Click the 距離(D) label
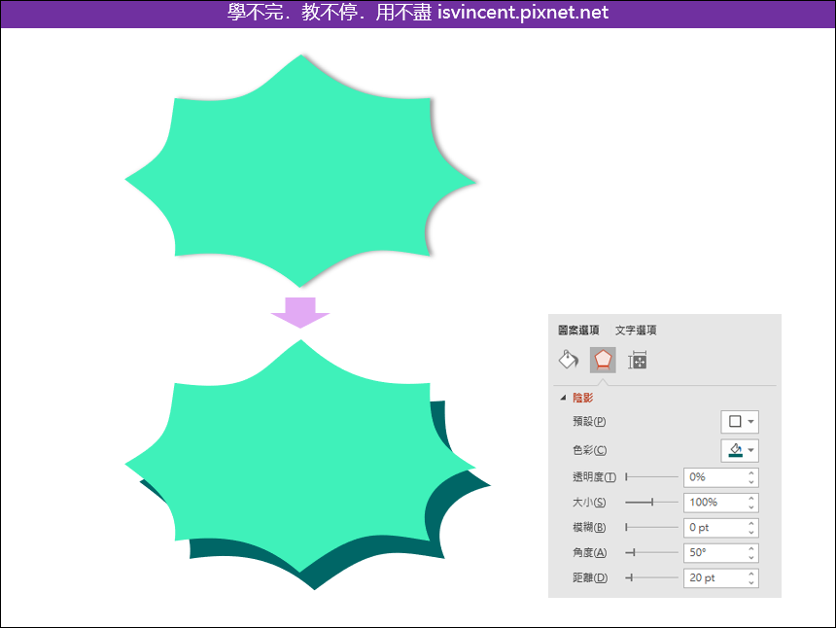The width and height of the screenshot is (836, 628). [590, 577]
